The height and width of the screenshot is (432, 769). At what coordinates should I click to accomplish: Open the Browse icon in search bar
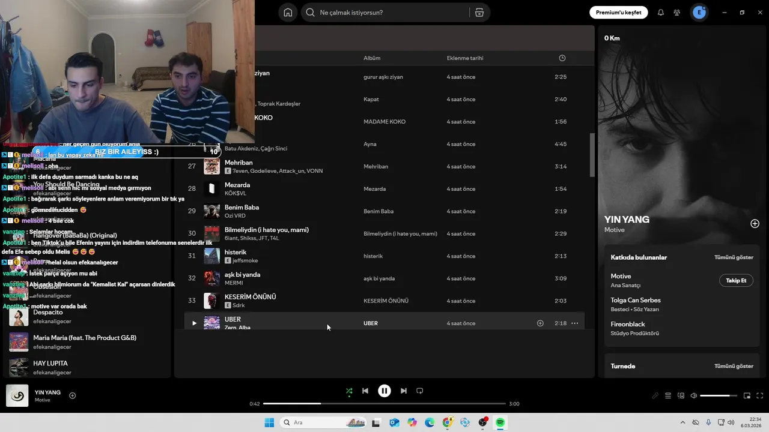479,13
